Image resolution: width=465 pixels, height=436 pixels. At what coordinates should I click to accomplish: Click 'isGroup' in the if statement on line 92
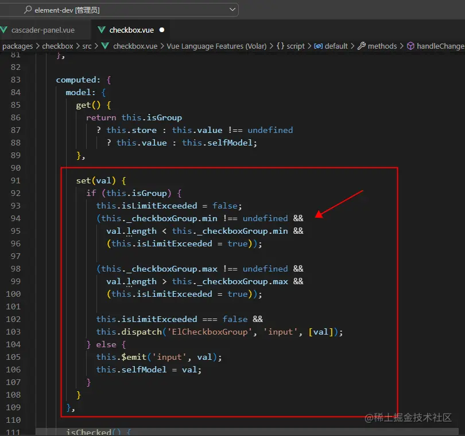(149, 193)
